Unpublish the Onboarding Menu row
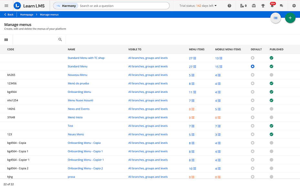The height and width of the screenshot is (188, 300). (x=272, y=92)
